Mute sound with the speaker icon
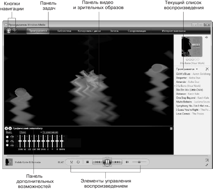 click(127, 162)
